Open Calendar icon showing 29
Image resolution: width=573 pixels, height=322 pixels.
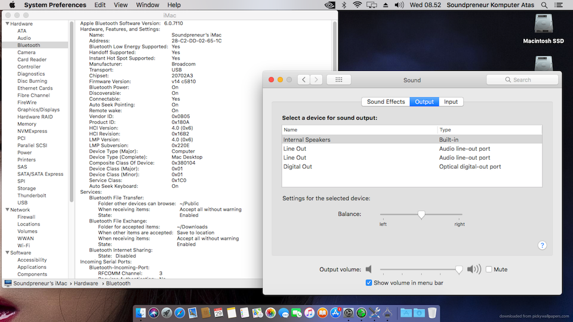[x=218, y=313]
